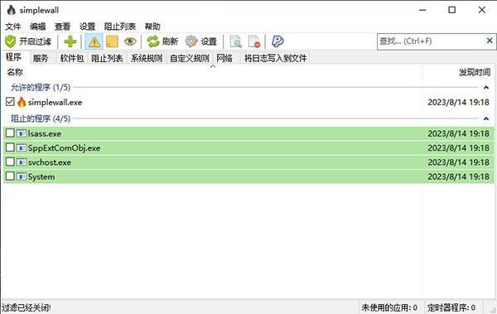Open the 帮助 menu
Viewport: 497px width, 314px height.
point(152,27)
